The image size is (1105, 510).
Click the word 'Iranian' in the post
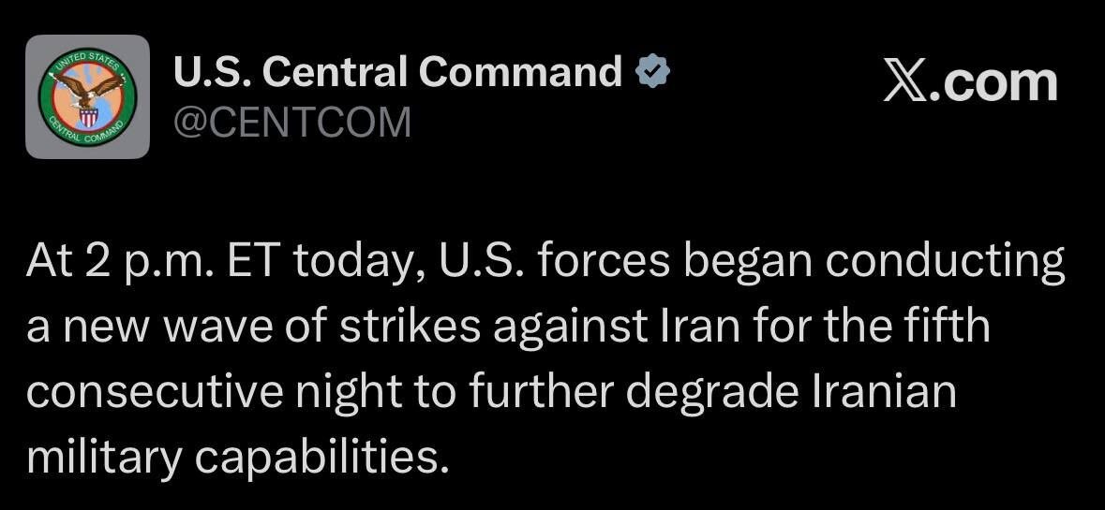(884, 391)
